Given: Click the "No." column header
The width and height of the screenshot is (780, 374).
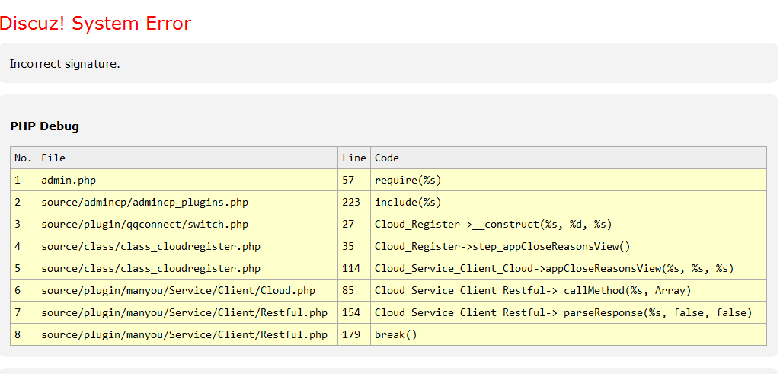Looking at the screenshot, I should click(24, 158).
